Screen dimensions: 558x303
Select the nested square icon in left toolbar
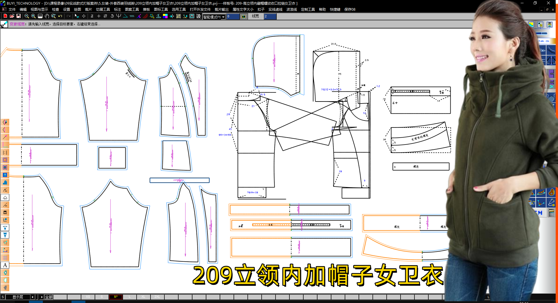(x=5, y=160)
